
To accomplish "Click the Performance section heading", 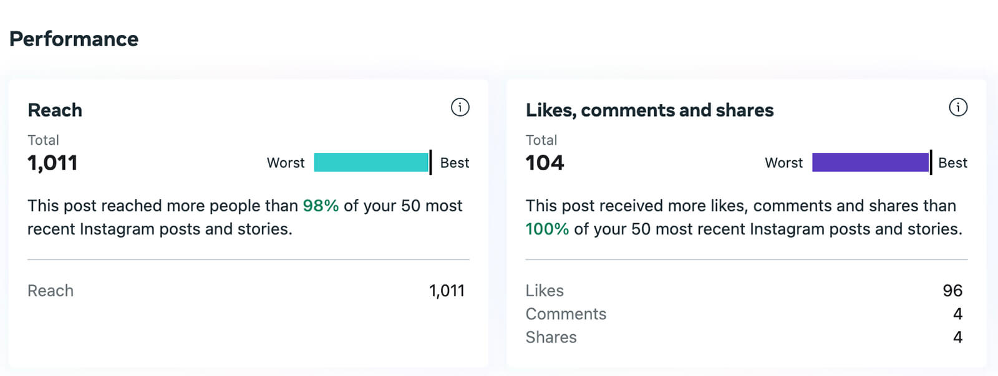I will click(x=74, y=39).
